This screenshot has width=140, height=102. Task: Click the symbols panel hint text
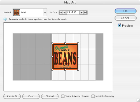[38, 19]
